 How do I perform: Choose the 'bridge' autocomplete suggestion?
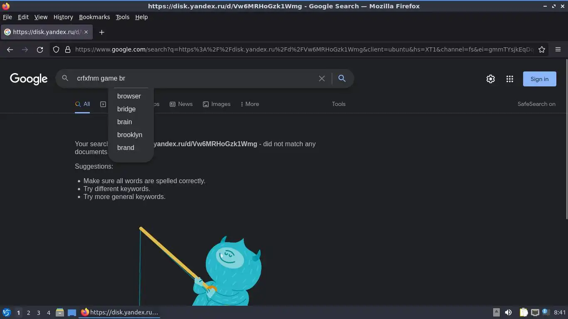point(131,109)
